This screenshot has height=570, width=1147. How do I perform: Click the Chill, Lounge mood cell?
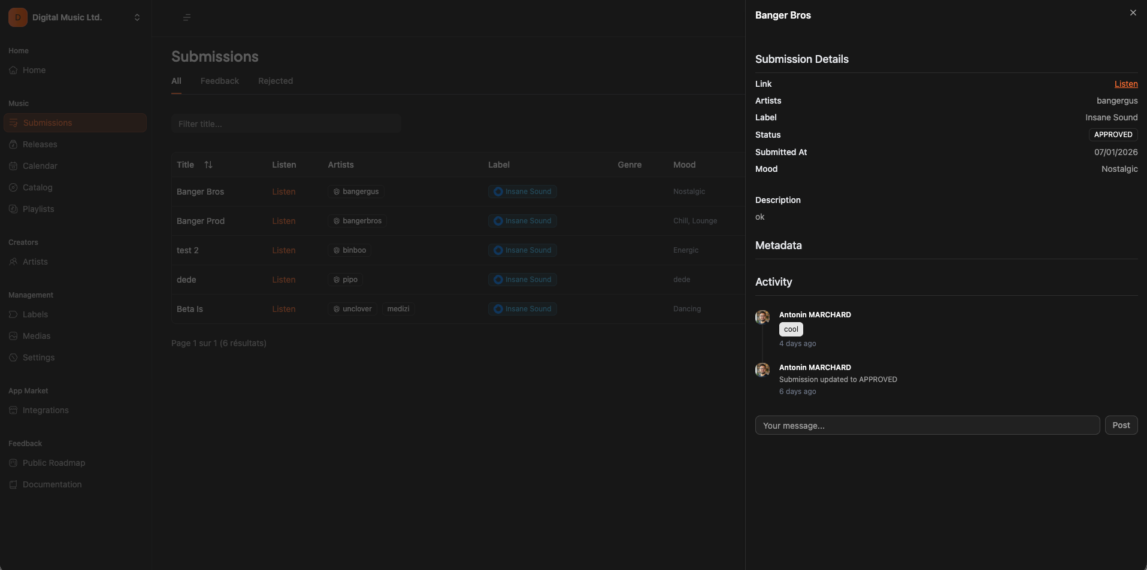click(x=695, y=221)
